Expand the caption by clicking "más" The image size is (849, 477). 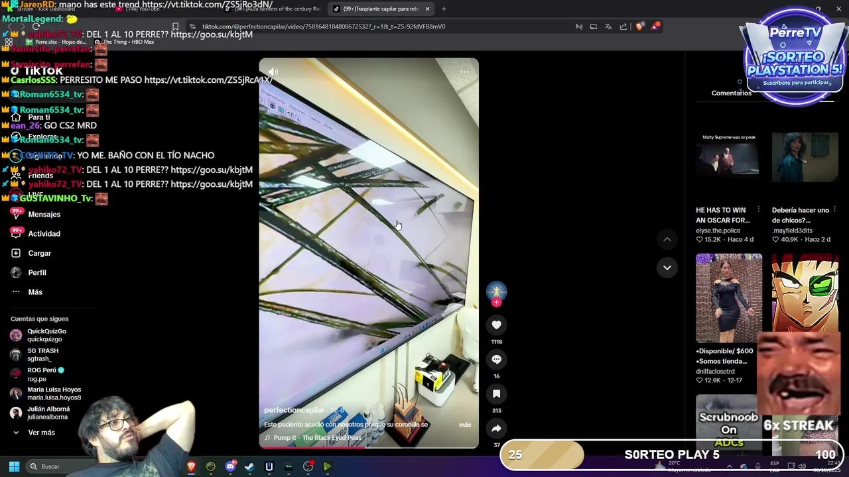[464, 425]
